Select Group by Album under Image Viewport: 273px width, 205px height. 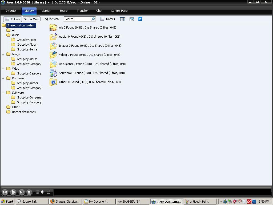pyautogui.click(x=27, y=59)
